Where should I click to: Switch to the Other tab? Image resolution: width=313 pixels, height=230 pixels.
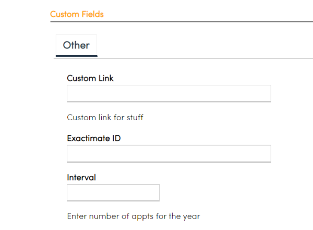click(76, 45)
